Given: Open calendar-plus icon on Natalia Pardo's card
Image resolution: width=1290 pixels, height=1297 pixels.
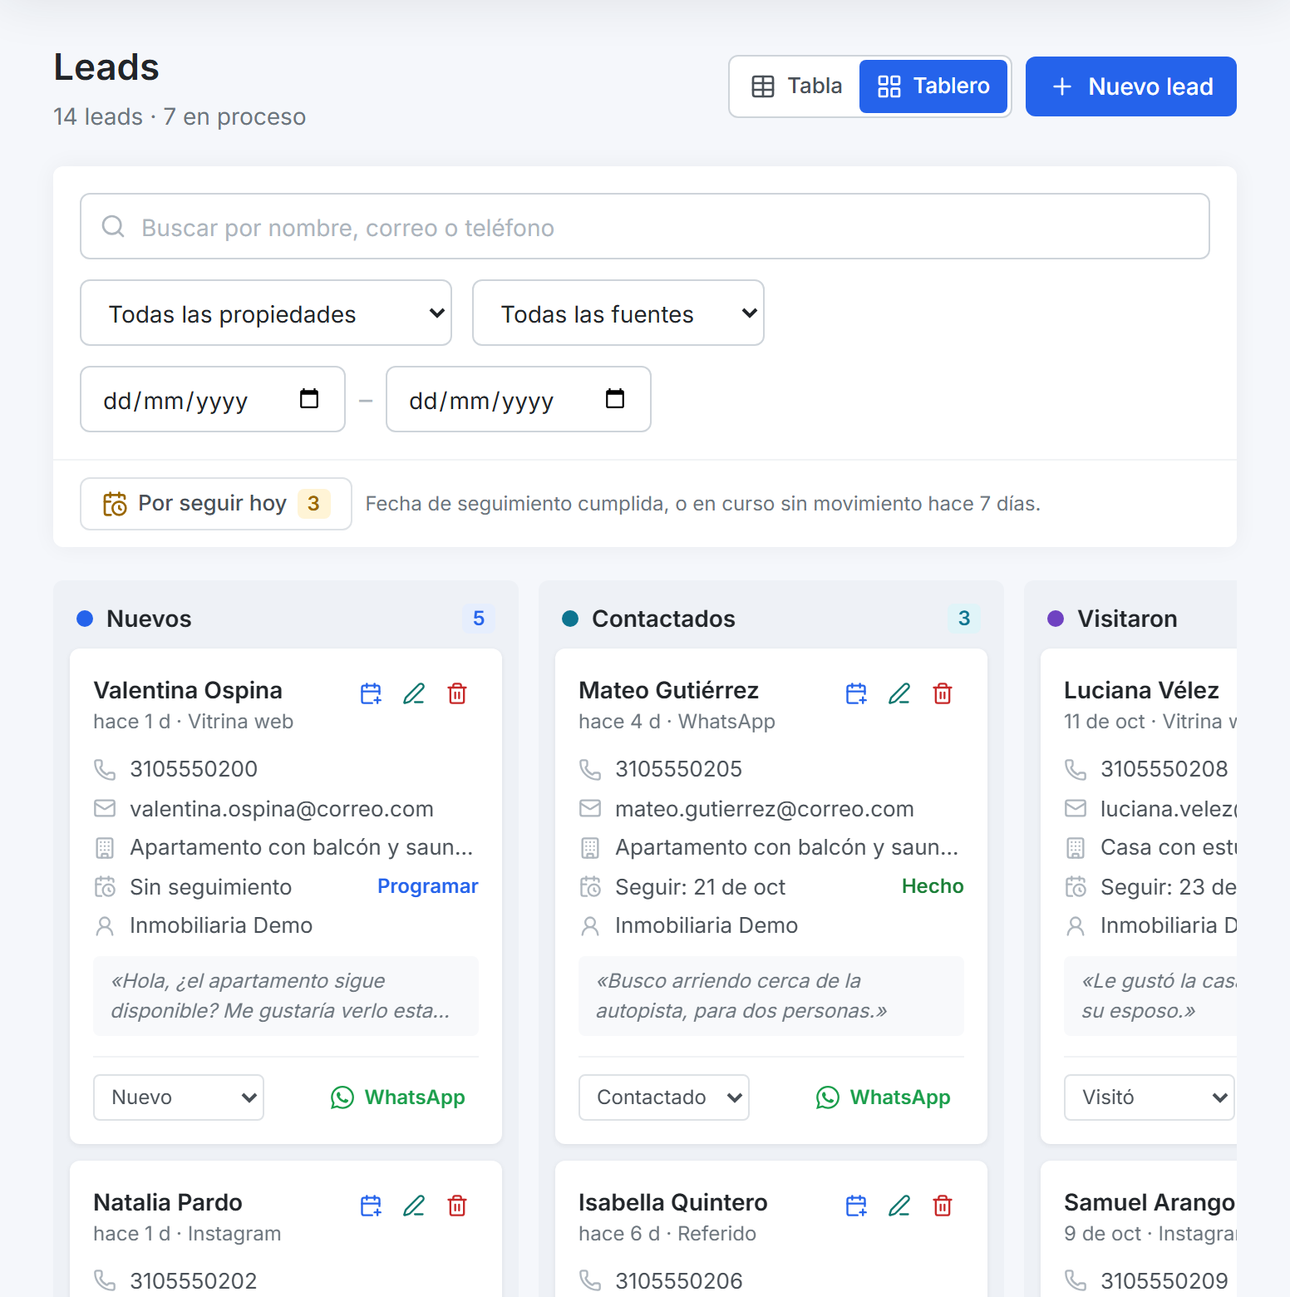Looking at the screenshot, I should [371, 1206].
